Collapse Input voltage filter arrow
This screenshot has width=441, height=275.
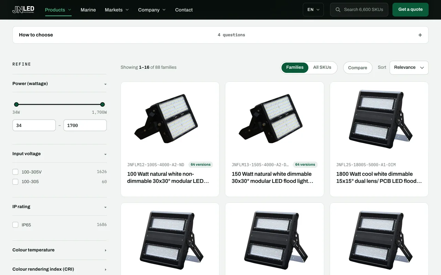point(105,154)
